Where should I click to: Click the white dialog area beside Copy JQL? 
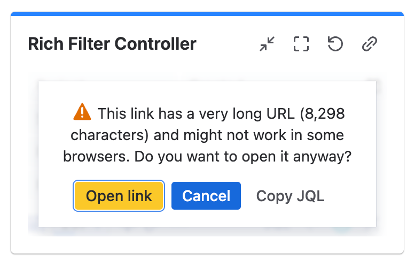tap(350, 196)
